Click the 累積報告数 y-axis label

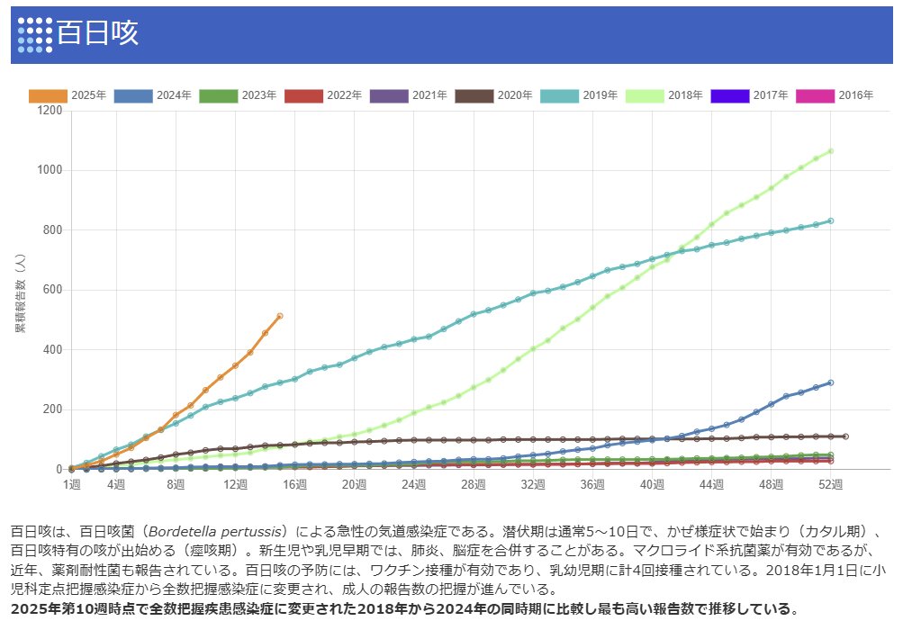[20, 290]
